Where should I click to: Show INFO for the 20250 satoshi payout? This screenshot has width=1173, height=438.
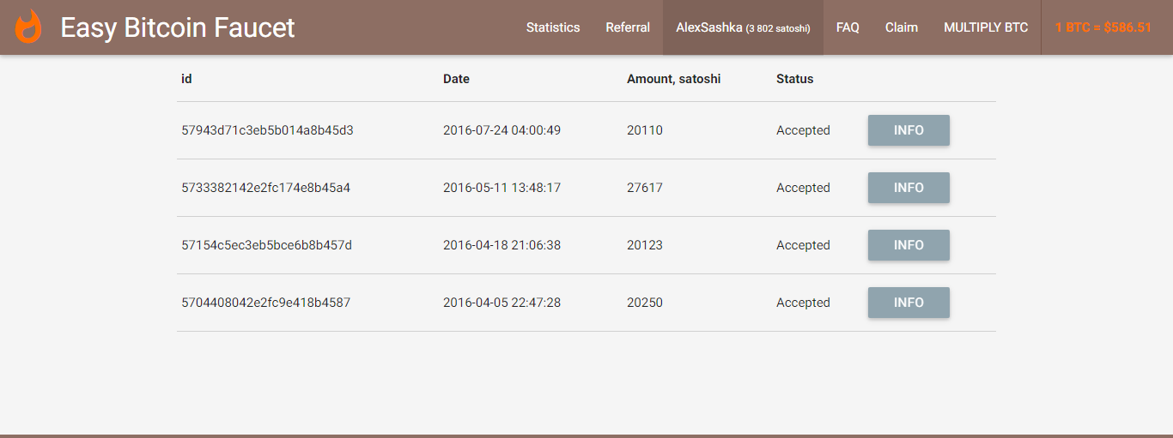coord(909,303)
